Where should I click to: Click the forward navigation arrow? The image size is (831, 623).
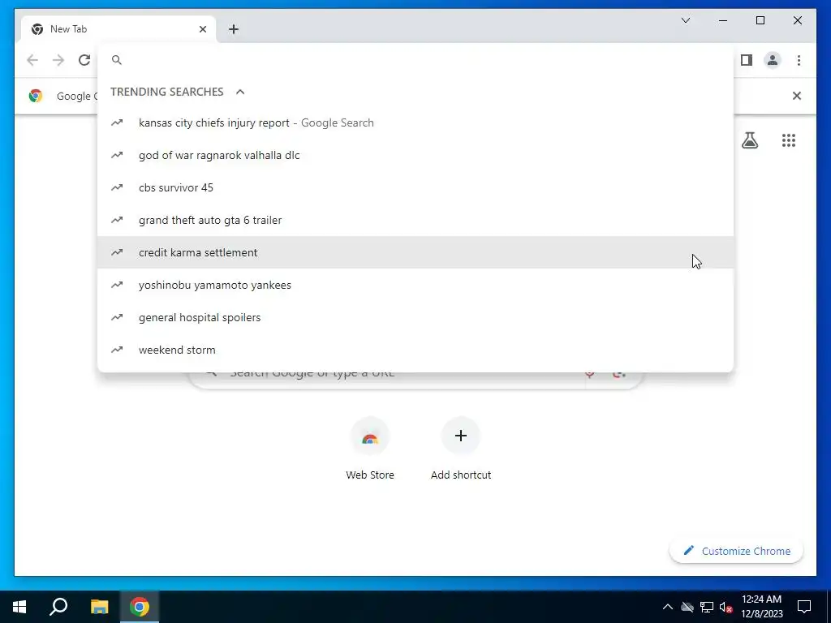(x=58, y=60)
